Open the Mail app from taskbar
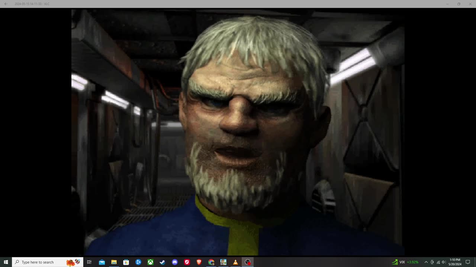The height and width of the screenshot is (267, 476). click(102, 262)
